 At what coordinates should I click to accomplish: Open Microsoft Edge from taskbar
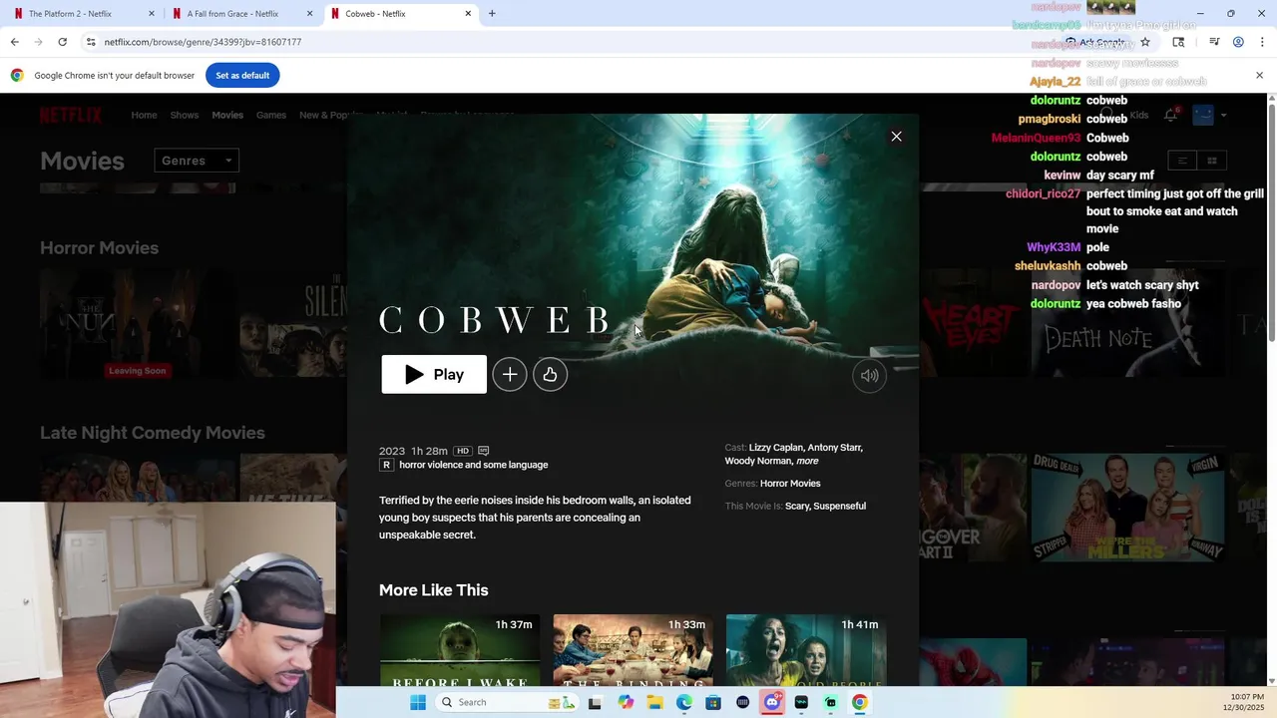(683, 702)
